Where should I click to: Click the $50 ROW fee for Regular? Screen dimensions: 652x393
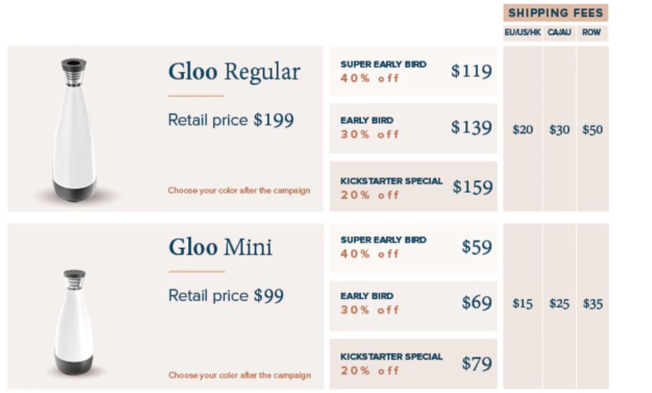click(x=592, y=130)
